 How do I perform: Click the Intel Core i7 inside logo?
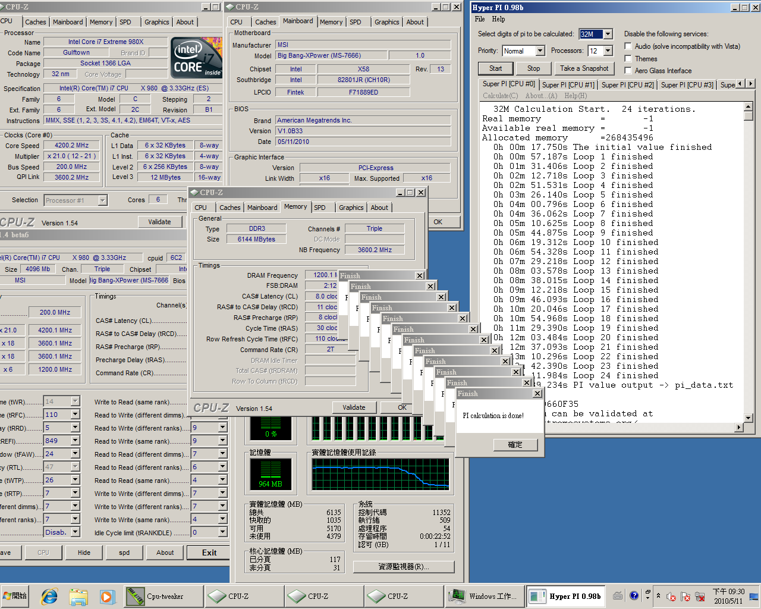coord(196,58)
